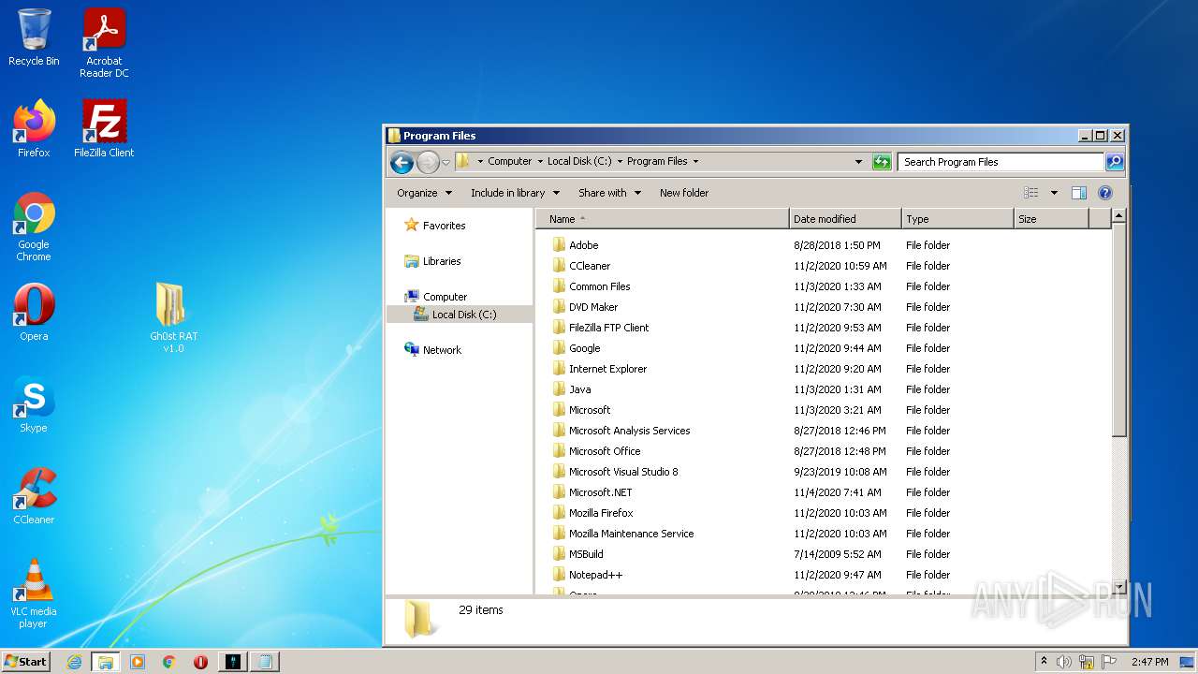Select the VLC media player desktop icon
The width and height of the screenshot is (1198, 674).
click(34, 593)
